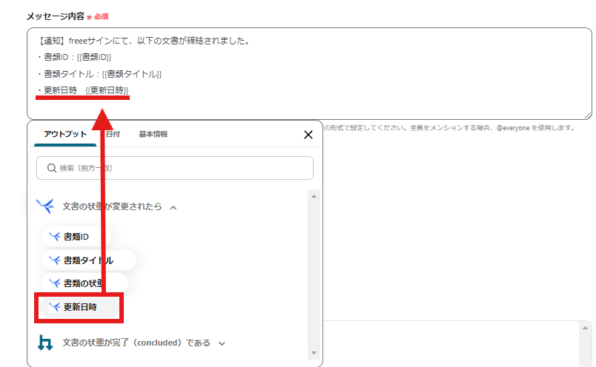
Task: Click the message box resize handle corner
Action: 588,115
